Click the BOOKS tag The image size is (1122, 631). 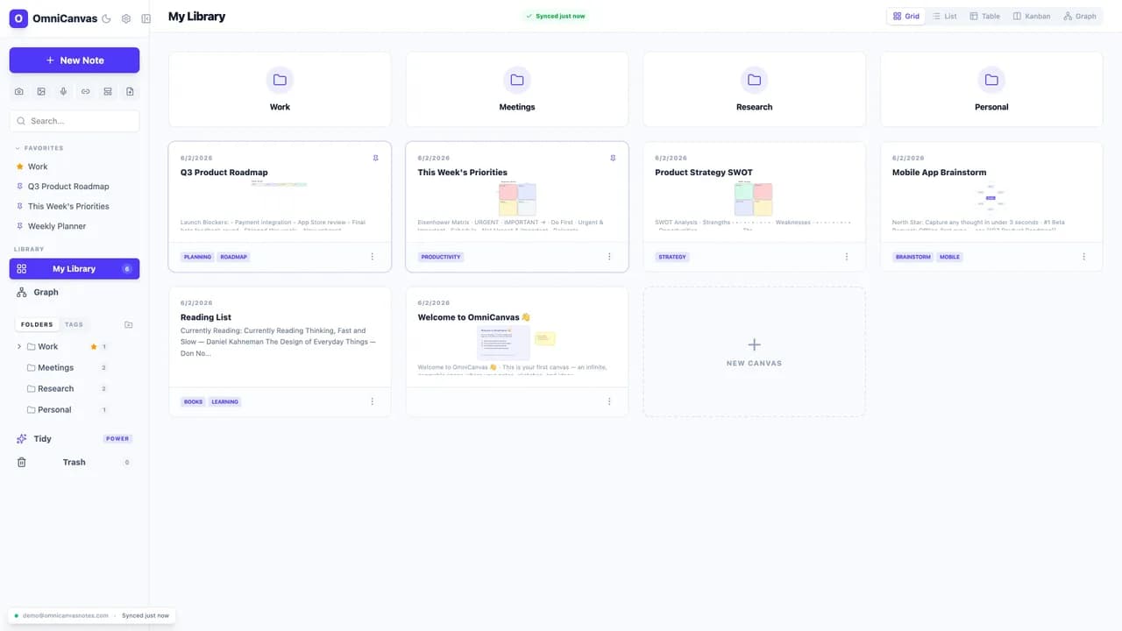tap(194, 401)
